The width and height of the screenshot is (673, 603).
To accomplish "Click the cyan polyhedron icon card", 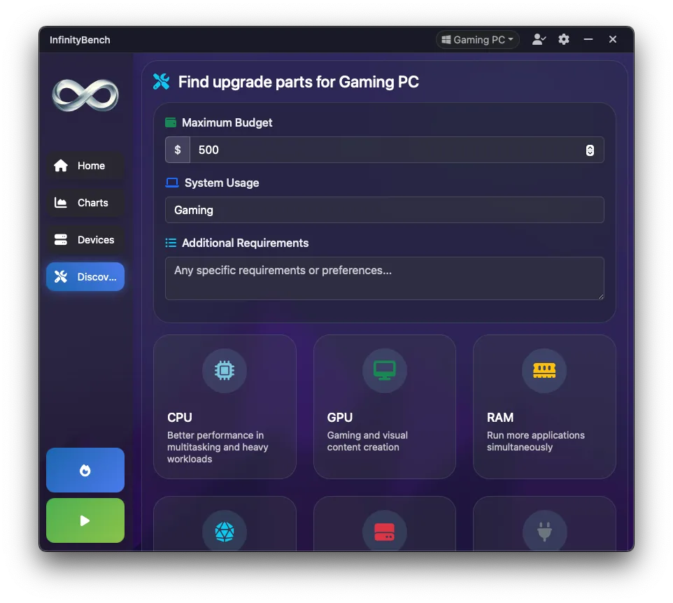I will point(225,532).
